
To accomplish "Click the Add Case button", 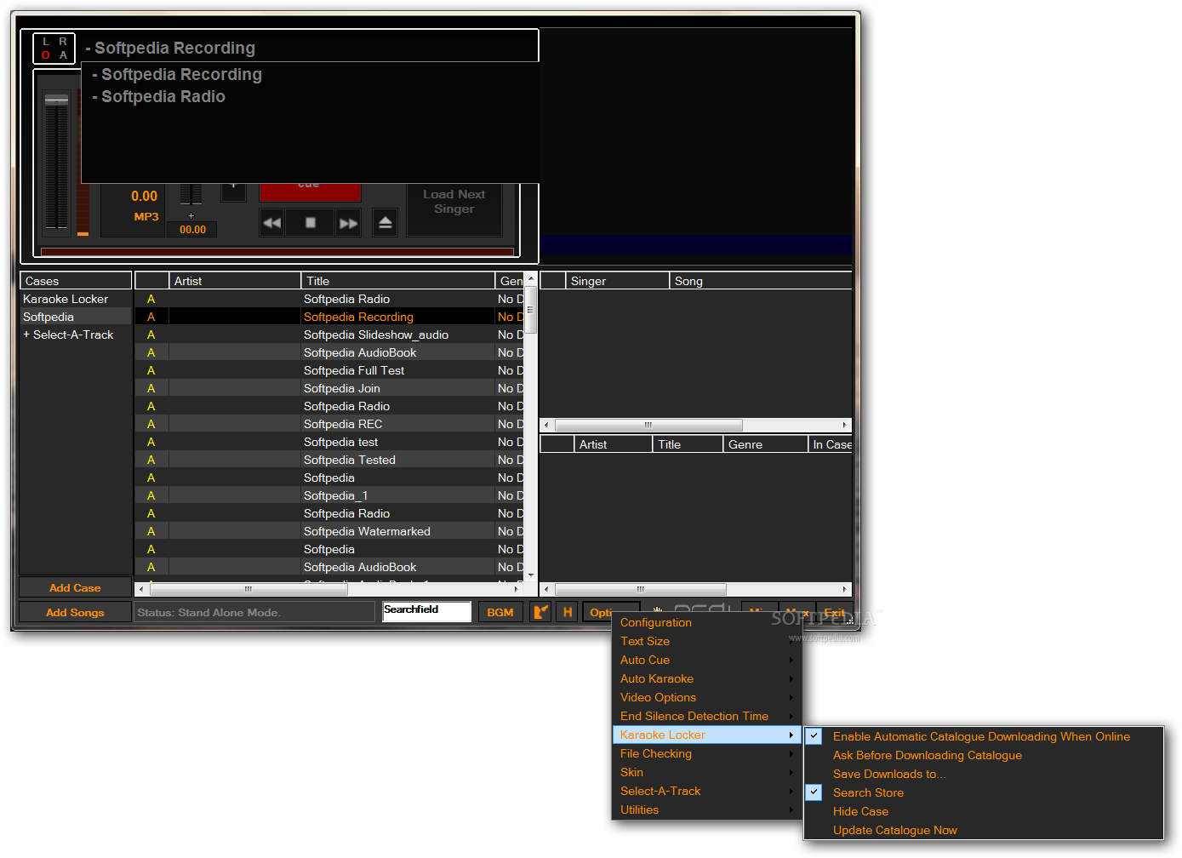I will point(75,587).
